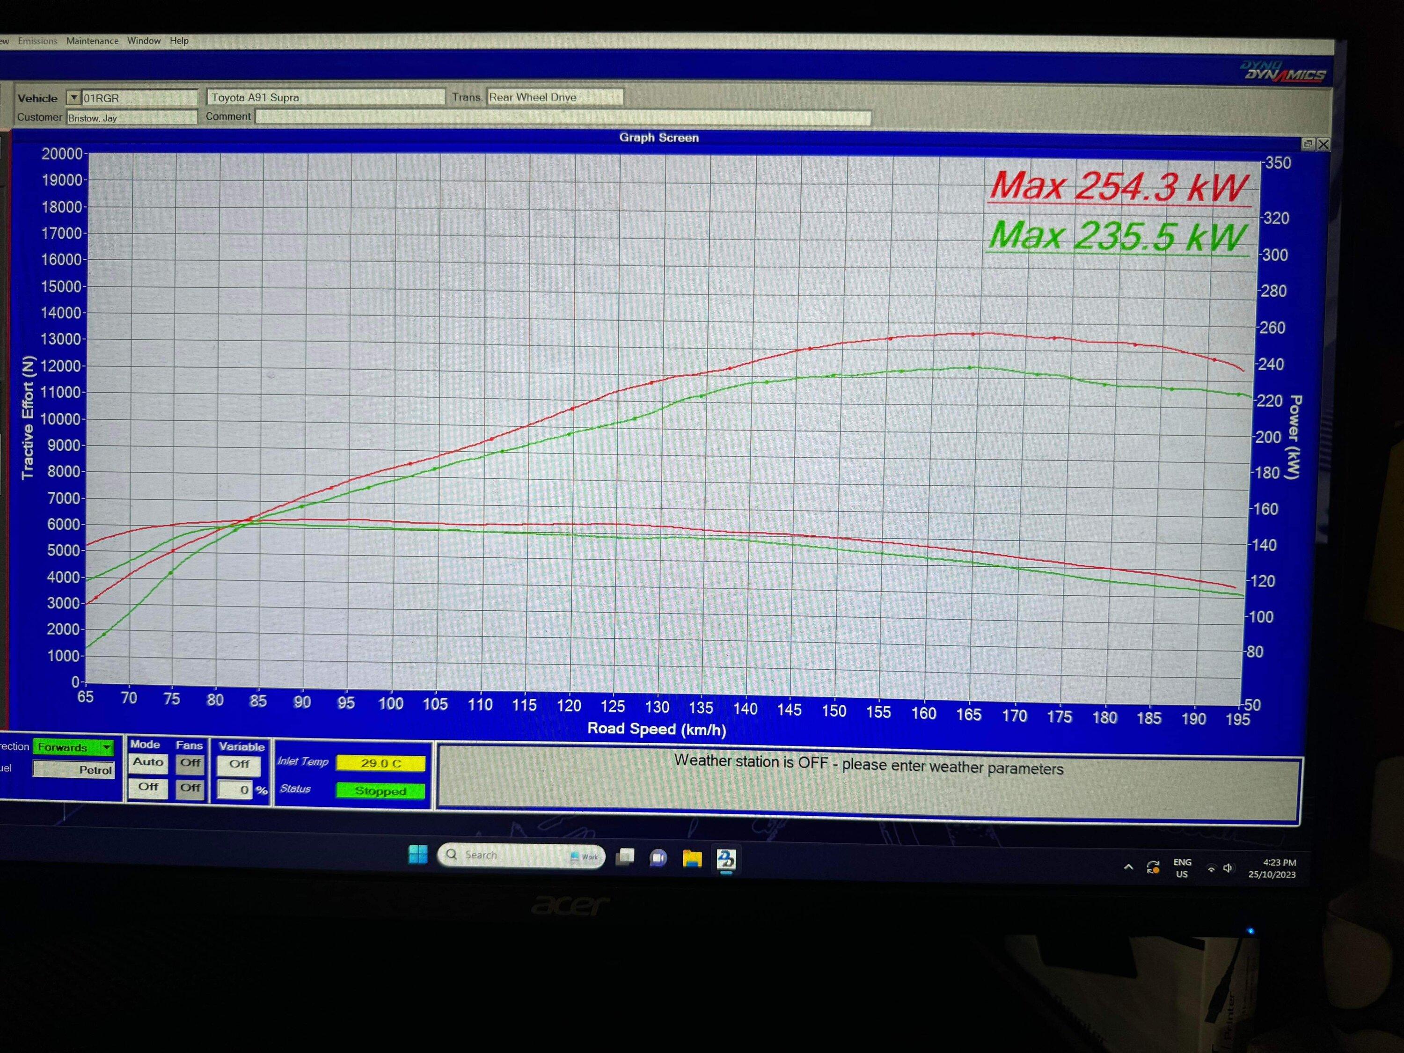
Task: Click the Dyno Dynamics logo
Action: click(x=1283, y=71)
